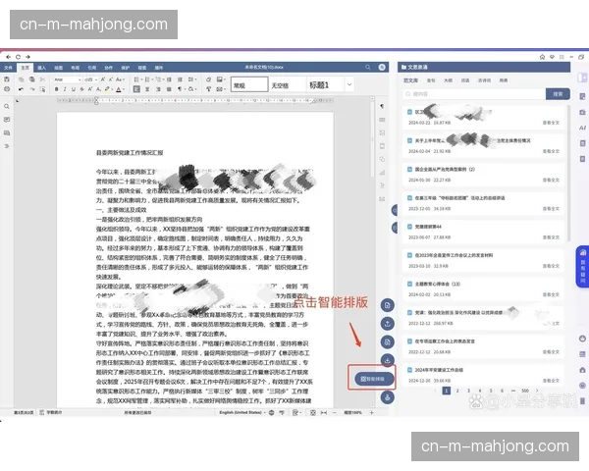Image resolution: width=589 pixels, height=471 pixels.
Task: Select the 范文库 tab in the right panel
Action: 410,80
